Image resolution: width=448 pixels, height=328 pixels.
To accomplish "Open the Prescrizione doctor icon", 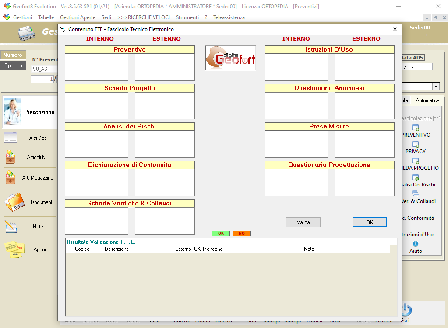I will tap(12, 112).
